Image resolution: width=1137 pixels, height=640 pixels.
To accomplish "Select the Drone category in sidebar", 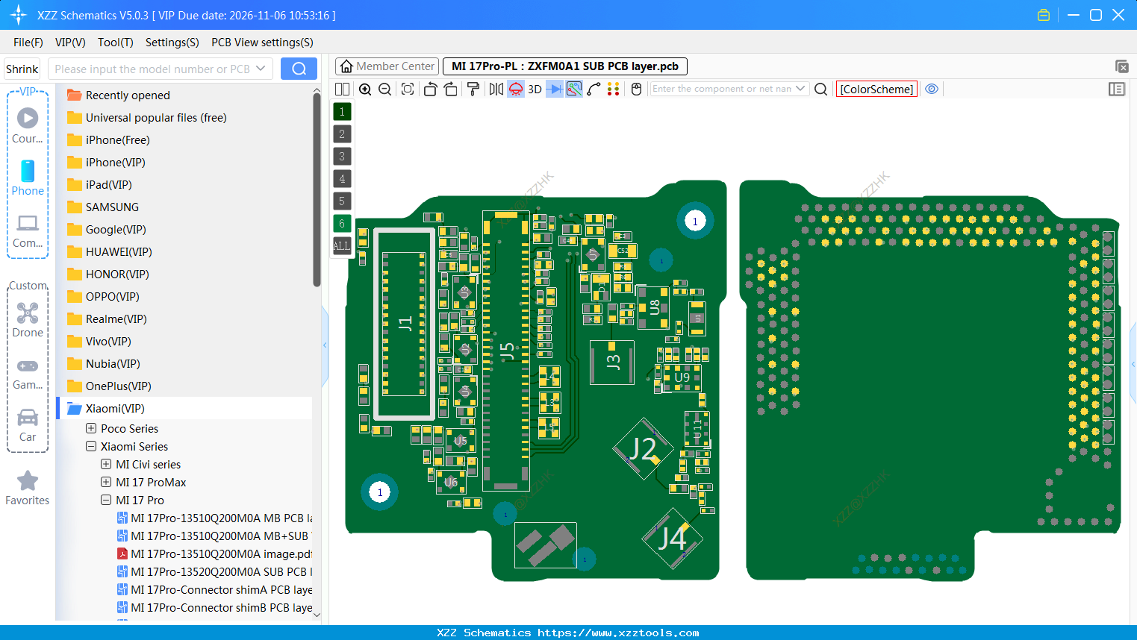I will click(x=28, y=320).
